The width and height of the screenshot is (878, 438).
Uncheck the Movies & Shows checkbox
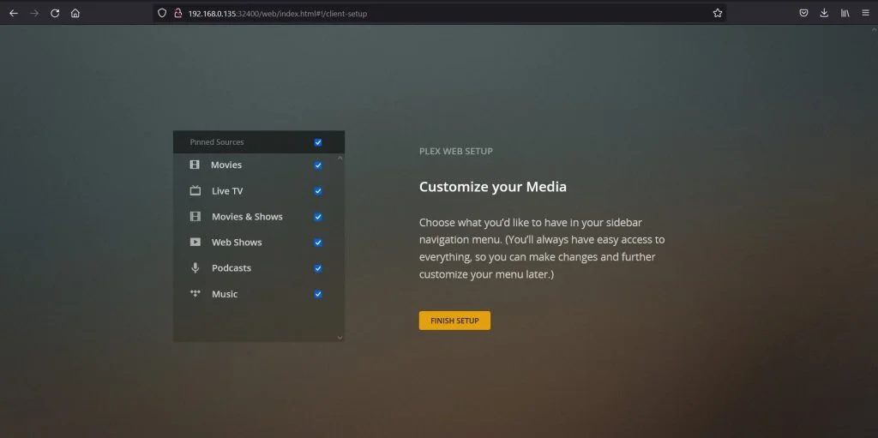pyautogui.click(x=318, y=217)
